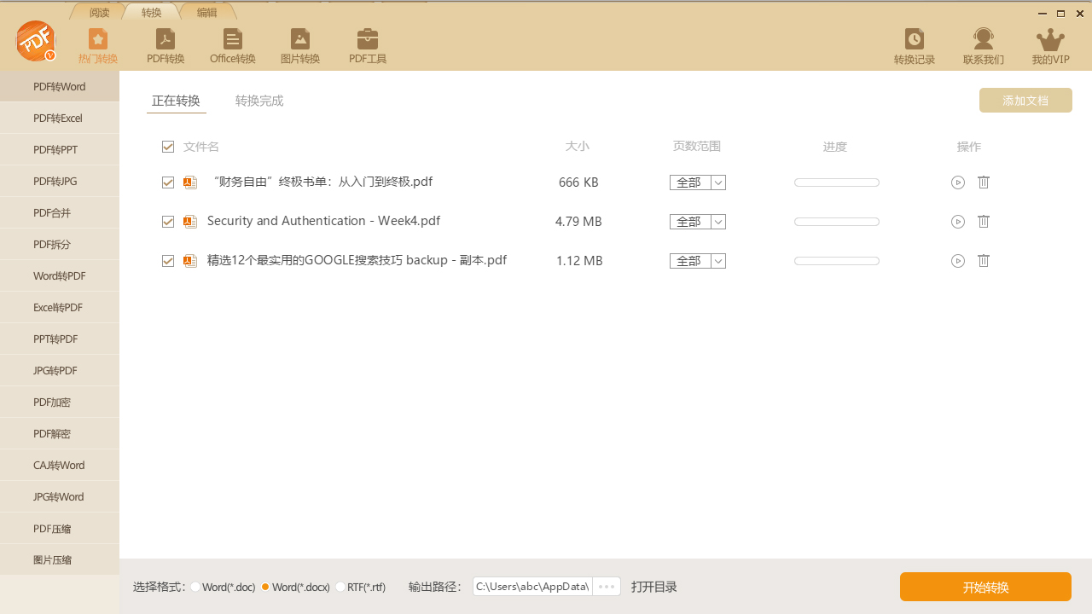Screen dimensions: 1092x614
Task: Click the progress bar of GOOGLE搜索技巧 file
Action: [x=837, y=261]
